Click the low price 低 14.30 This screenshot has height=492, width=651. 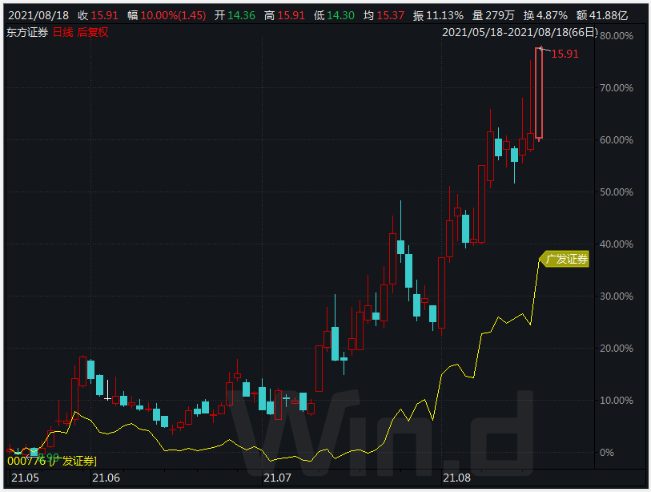point(334,16)
